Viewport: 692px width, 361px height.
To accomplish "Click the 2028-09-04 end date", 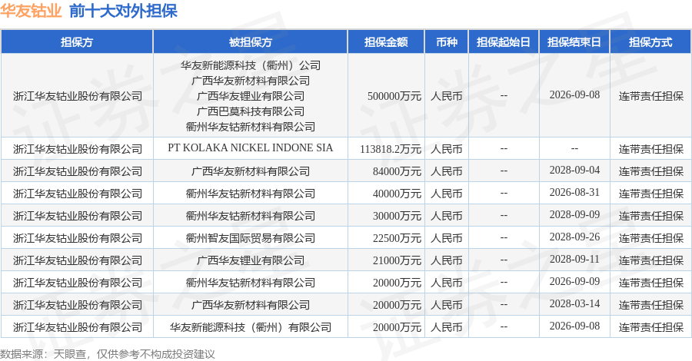I will 574,171.
